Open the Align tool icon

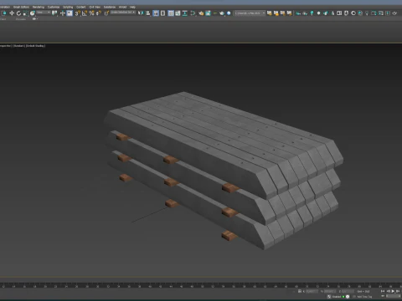click(148, 13)
